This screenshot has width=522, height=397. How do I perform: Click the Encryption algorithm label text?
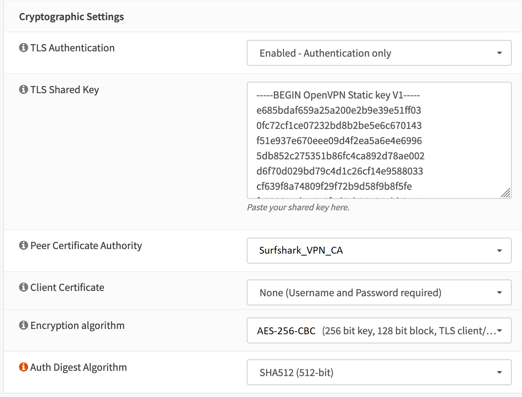77,326
